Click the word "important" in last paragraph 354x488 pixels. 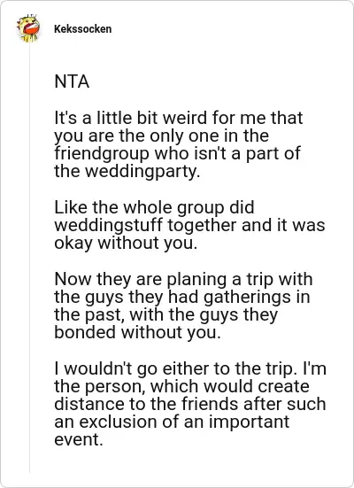click(249, 422)
